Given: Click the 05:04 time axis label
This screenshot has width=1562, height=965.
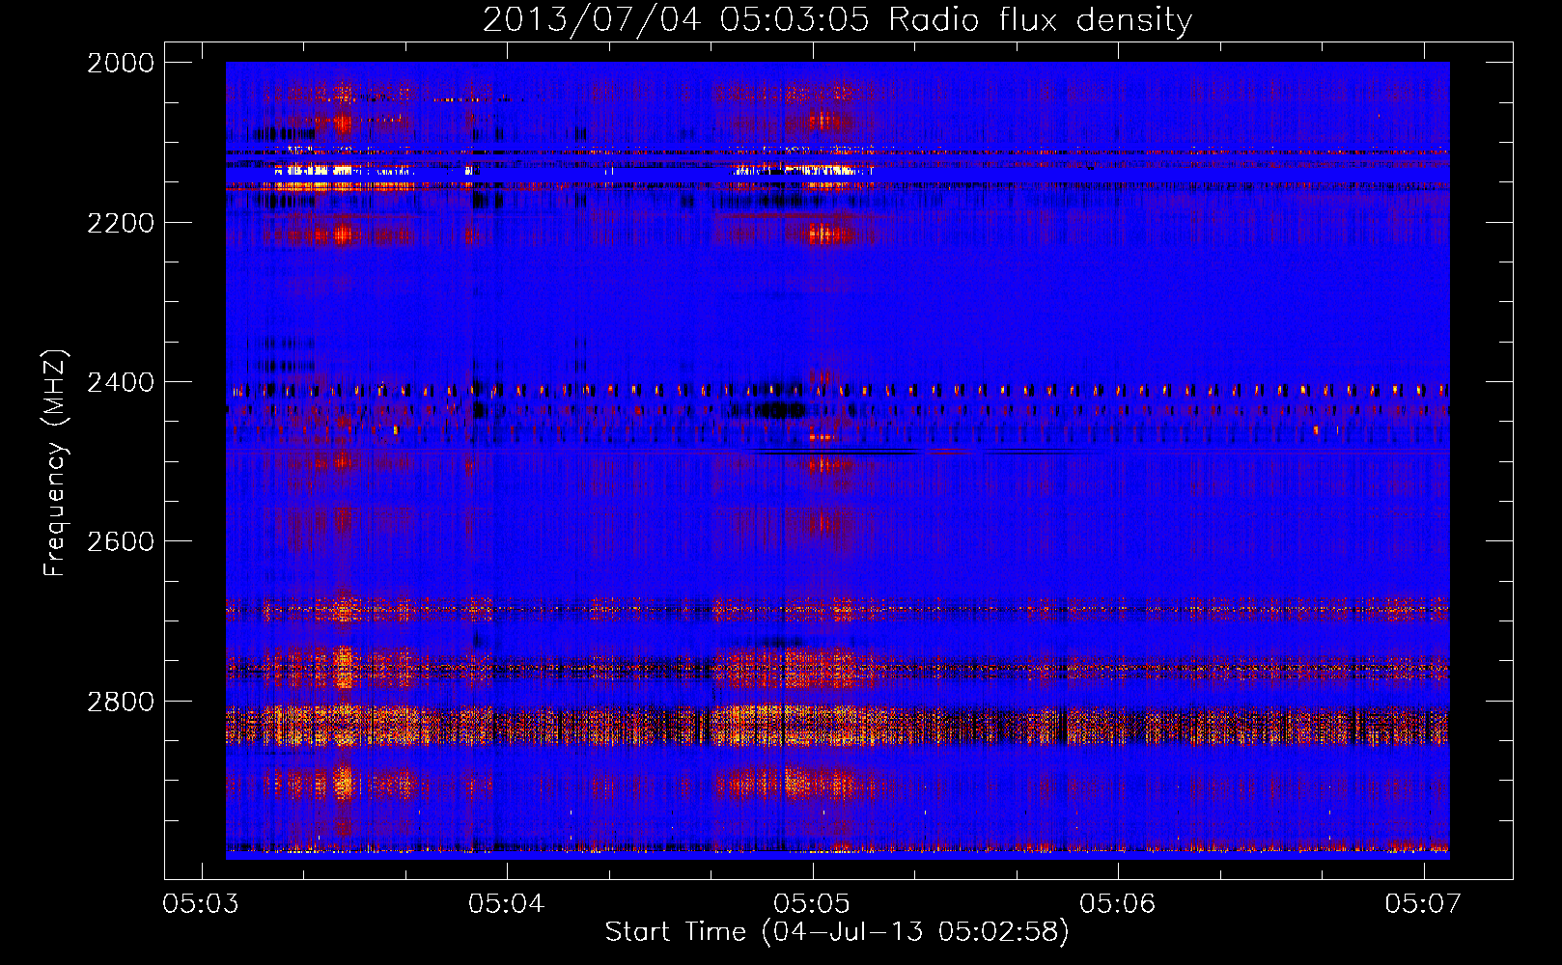Looking at the screenshot, I should tap(506, 903).
